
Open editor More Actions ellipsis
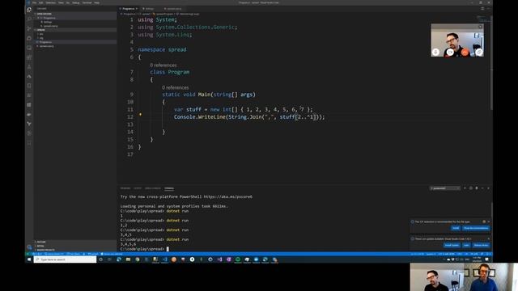pyautogui.click(x=488, y=9)
